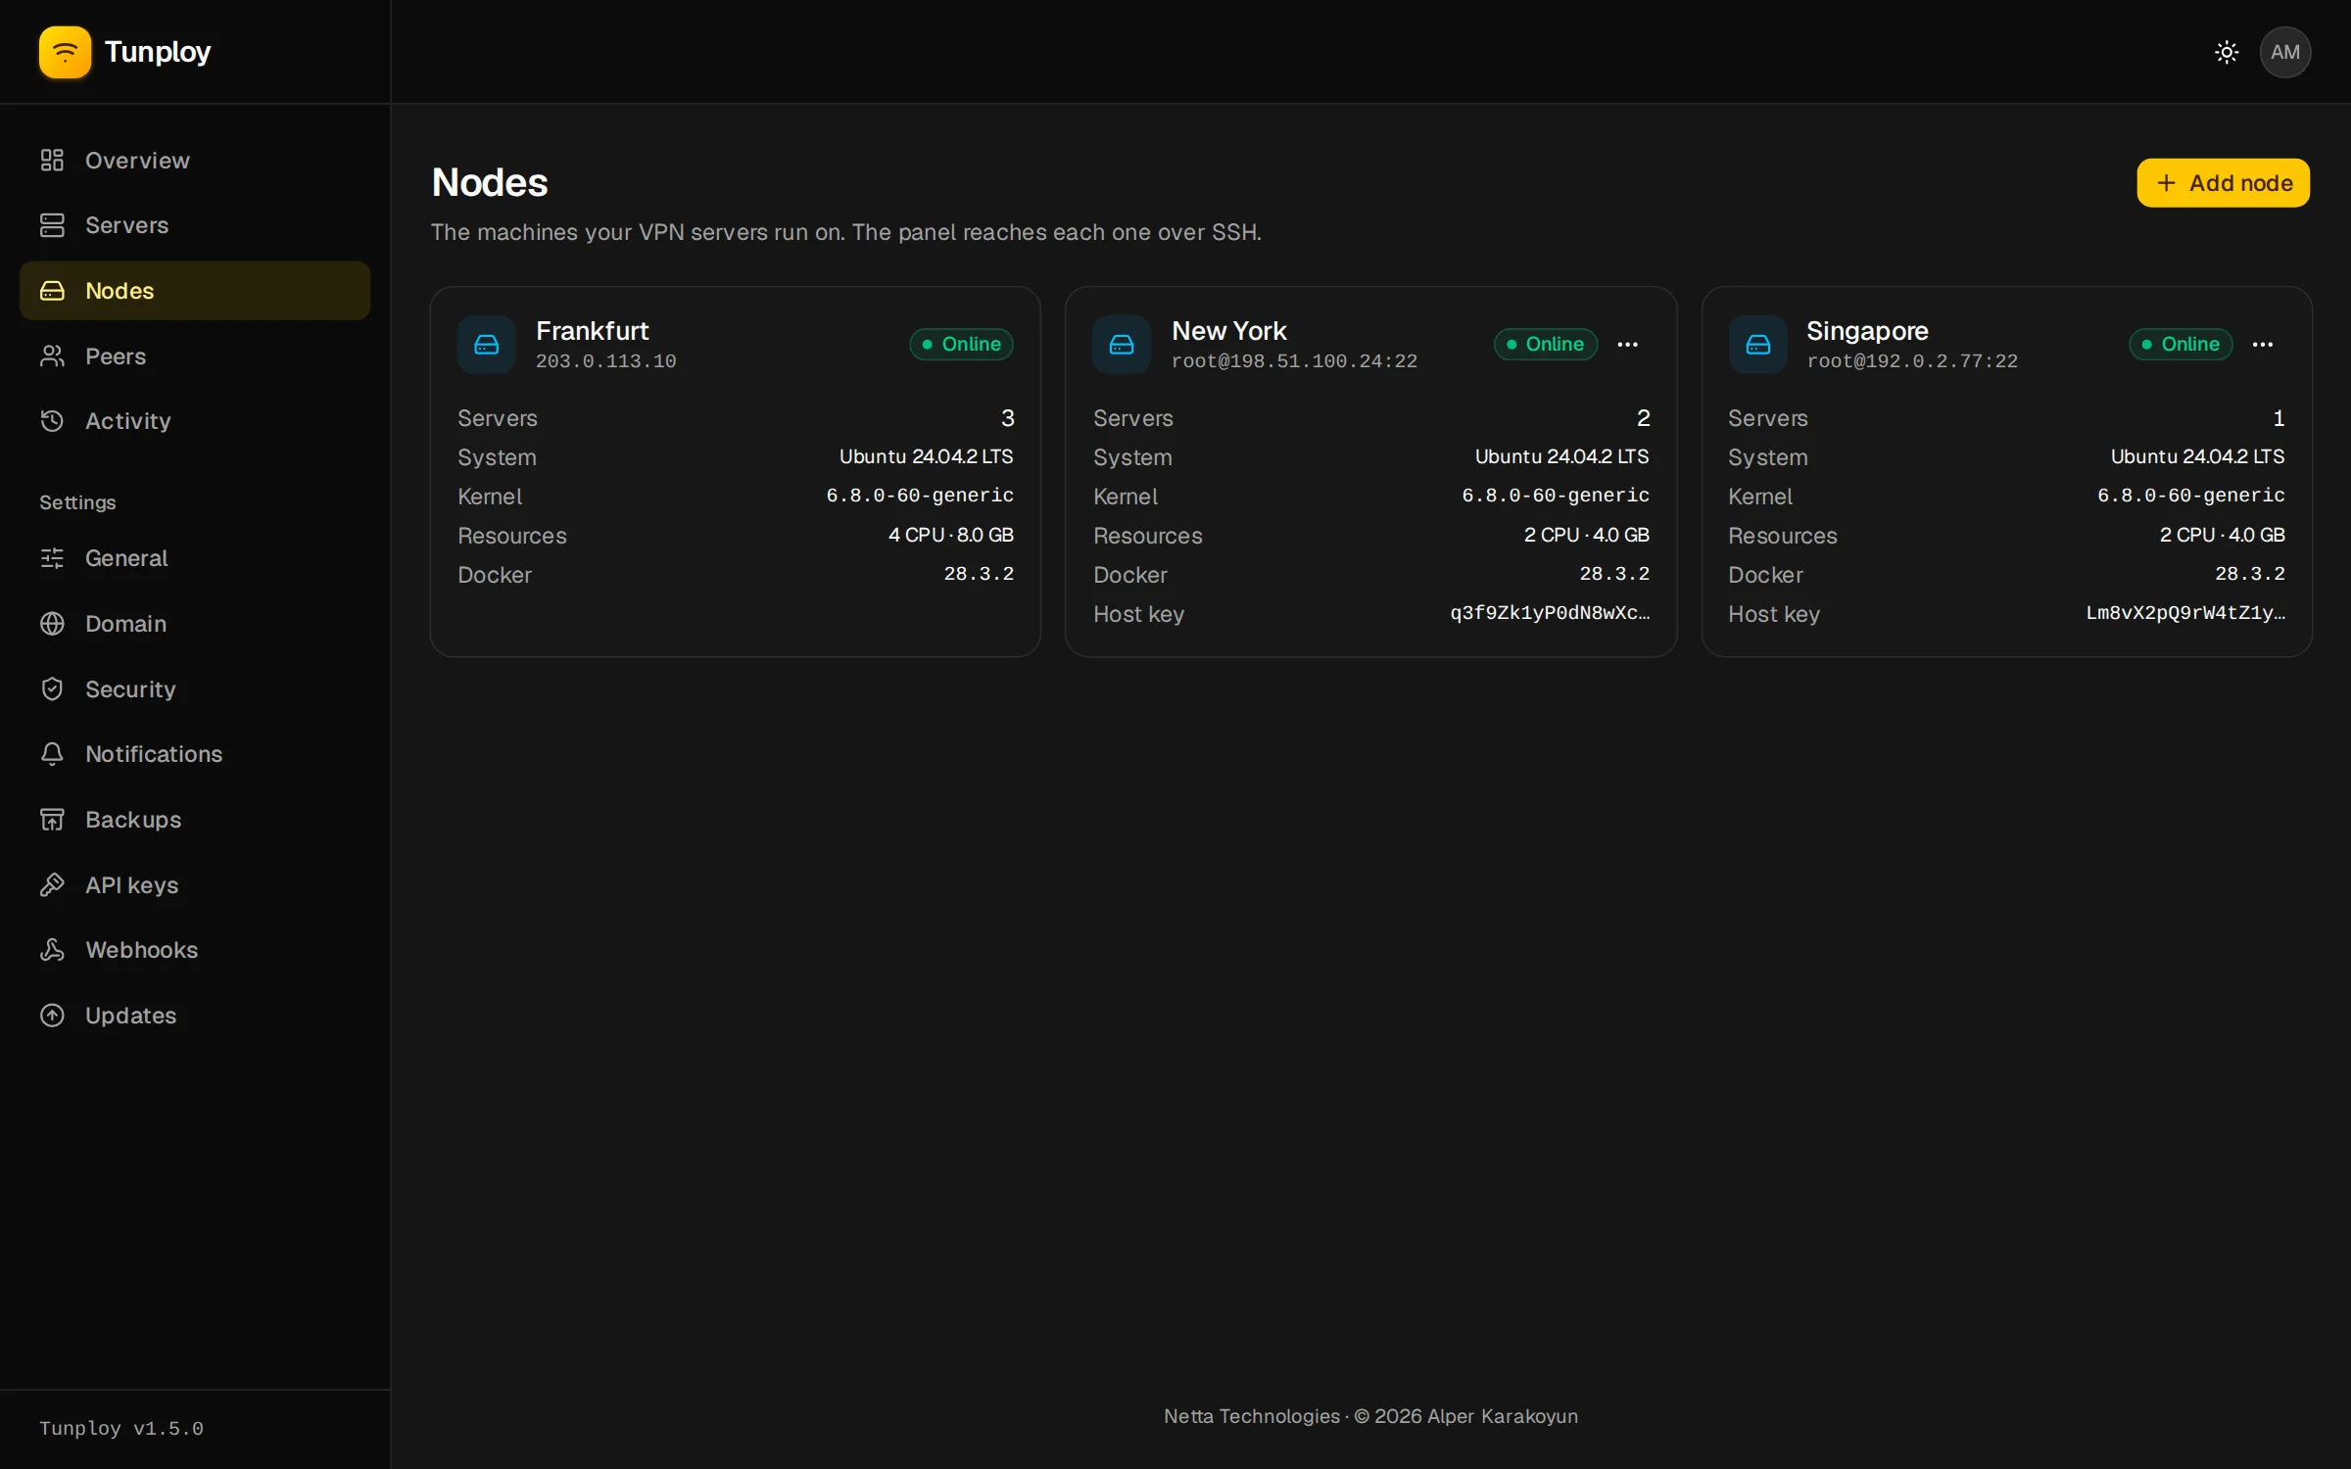Click the Security shield icon
This screenshot has width=2351, height=1469.
52,689
